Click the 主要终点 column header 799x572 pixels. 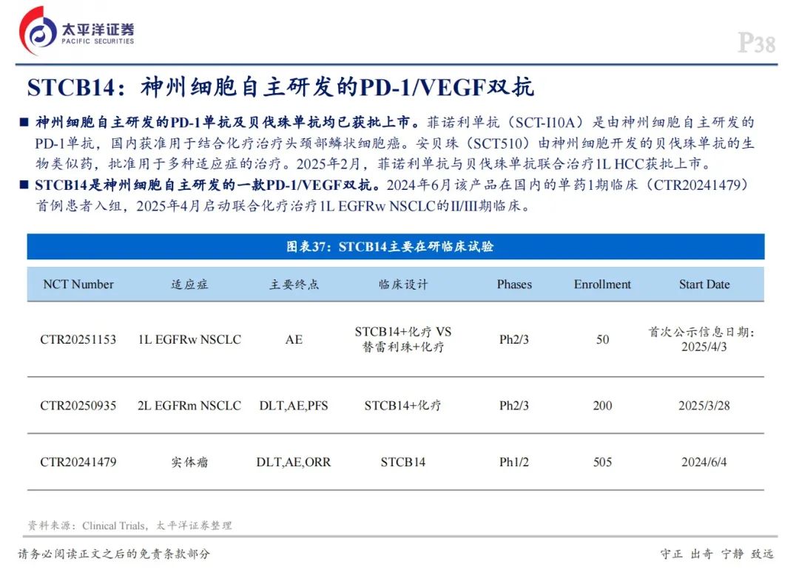[x=294, y=285]
